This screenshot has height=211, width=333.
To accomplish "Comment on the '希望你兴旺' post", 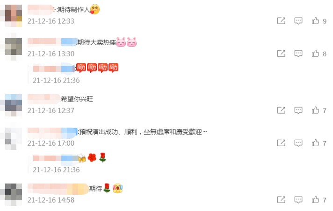I will pyautogui.click(x=298, y=110).
